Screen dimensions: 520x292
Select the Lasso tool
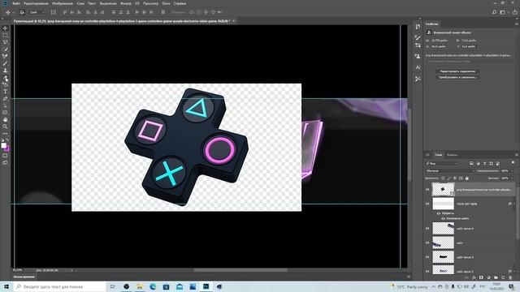pos(5,42)
